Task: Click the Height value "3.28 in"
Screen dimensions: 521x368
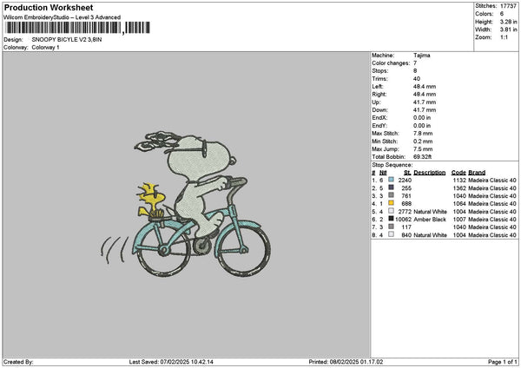Action: (508, 22)
